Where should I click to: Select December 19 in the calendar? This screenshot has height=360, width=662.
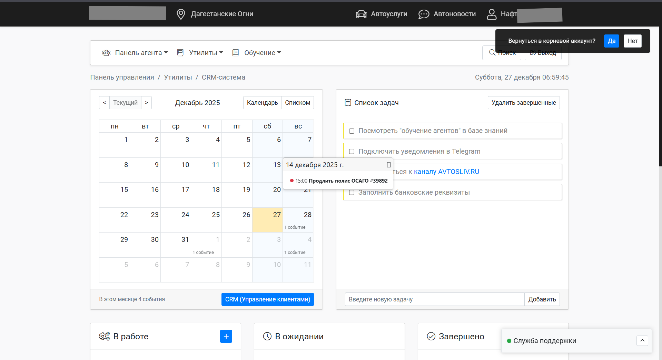point(237,195)
